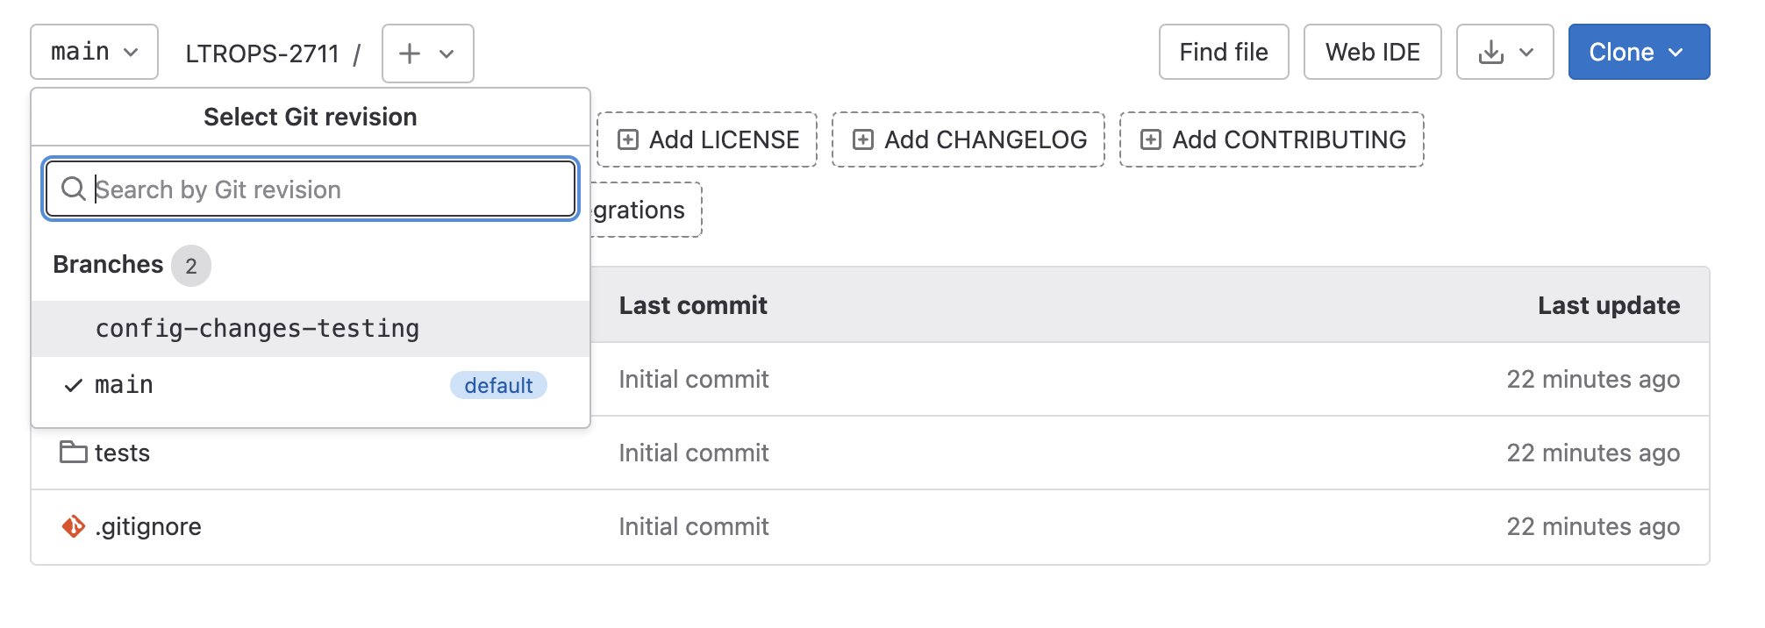Expand the chevron next to download icon

[1526, 53]
